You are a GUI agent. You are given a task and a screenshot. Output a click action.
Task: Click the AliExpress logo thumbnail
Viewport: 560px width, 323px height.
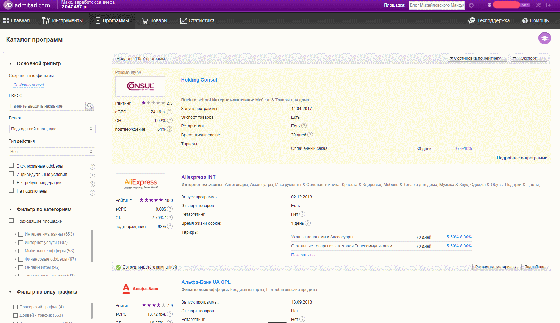140,184
